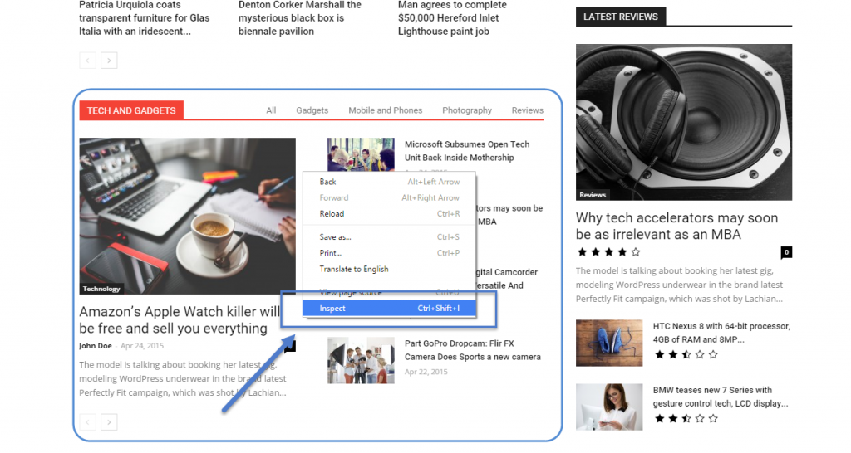The image size is (851, 453).
Task: Open Amazon's Apple Watch killer article
Action: coord(180,319)
